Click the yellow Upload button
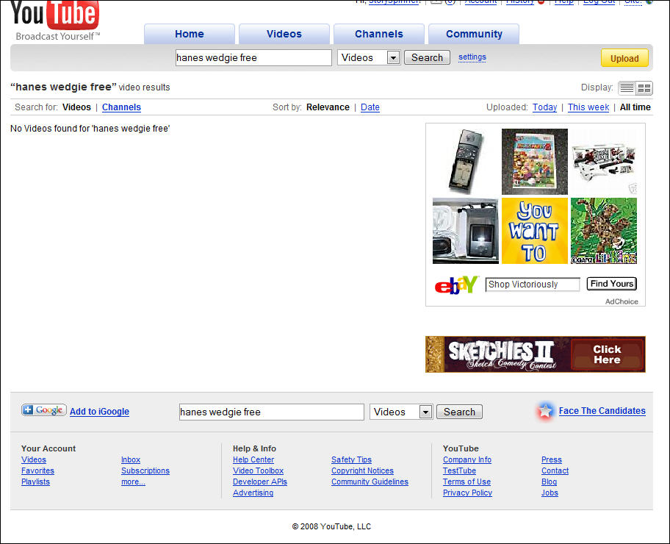Image resolution: width=670 pixels, height=544 pixels. tap(624, 59)
